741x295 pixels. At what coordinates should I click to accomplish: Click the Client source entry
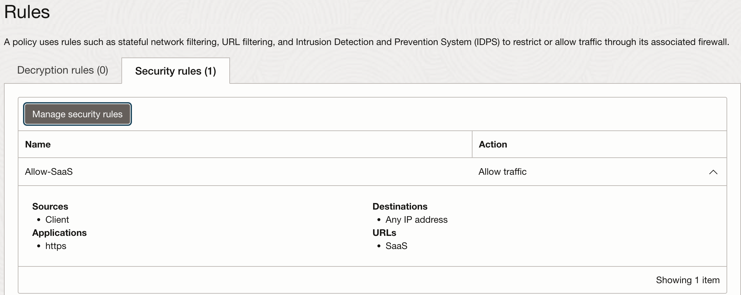57,219
